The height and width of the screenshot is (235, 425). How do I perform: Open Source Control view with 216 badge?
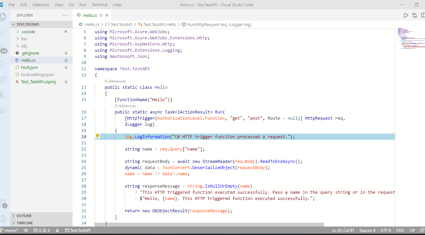(x=3, y=49)
